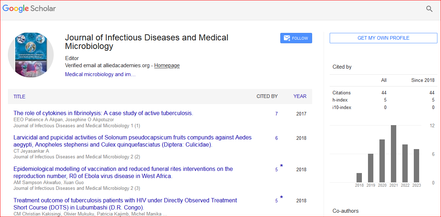Open the Medical microbiology interest link
The width and height of the screenshot is (441, 217).
tap(100, 74)
